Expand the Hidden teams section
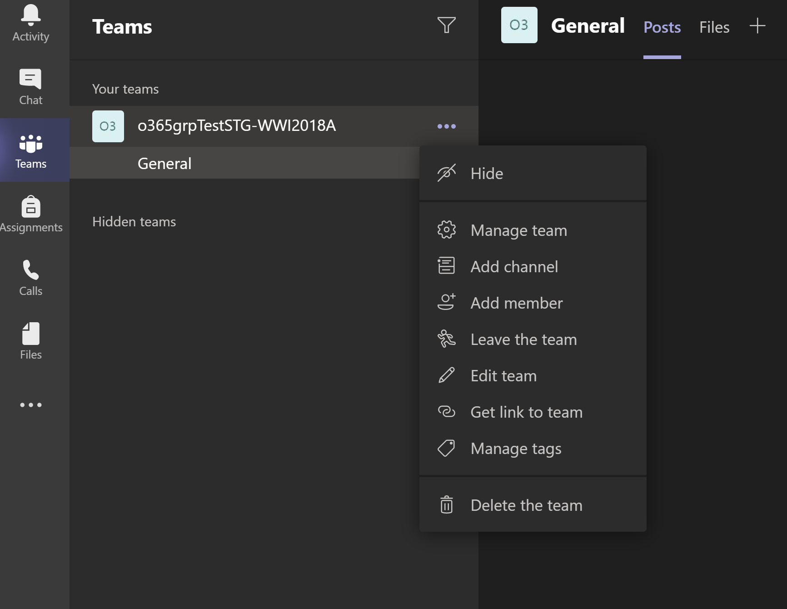This screenshot has width=787, height=609. pos(134,222)
